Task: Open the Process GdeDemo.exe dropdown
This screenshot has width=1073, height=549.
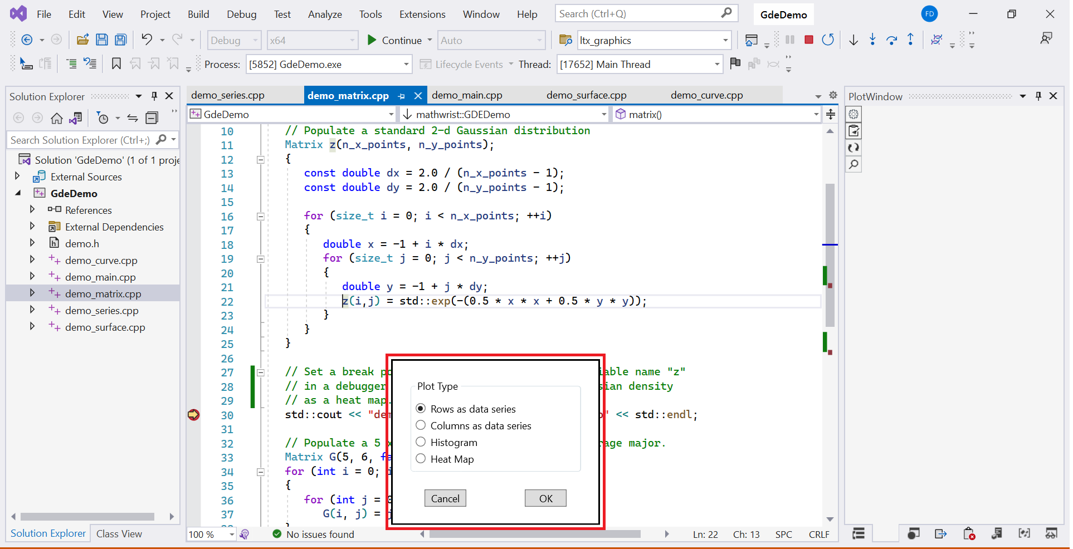Action: [x=329, y=64]
